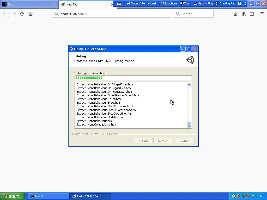Toggle the language bar Microphone
Viewport: 267px width, 200px height.
point(168,3)
